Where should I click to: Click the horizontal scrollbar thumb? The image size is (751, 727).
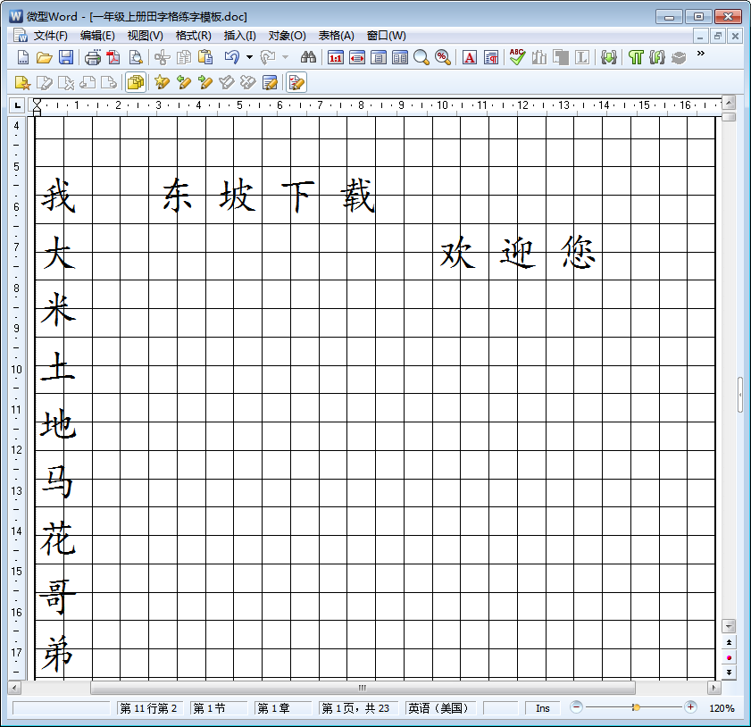[x=363, y=688]
